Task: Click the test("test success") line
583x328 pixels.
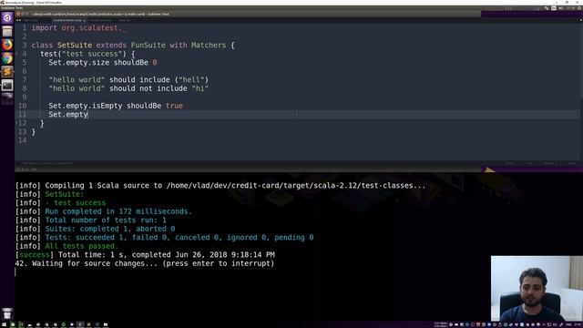Action: 87,54
